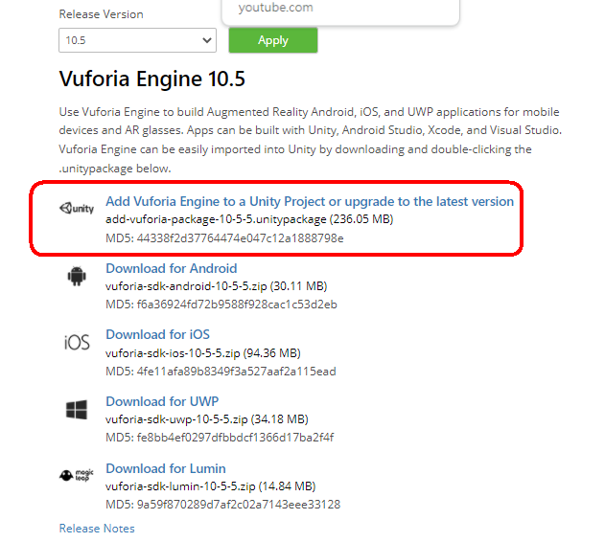Click the vuforia-sdk-android-10-5-5.zip filename text
This screenshot has height=542, width=605.
coord(186,286)
